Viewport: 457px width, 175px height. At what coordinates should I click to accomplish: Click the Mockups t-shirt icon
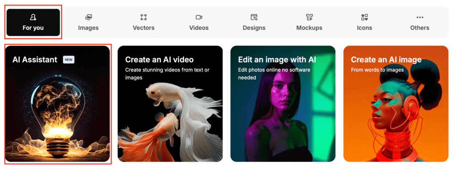pos(309,17)
